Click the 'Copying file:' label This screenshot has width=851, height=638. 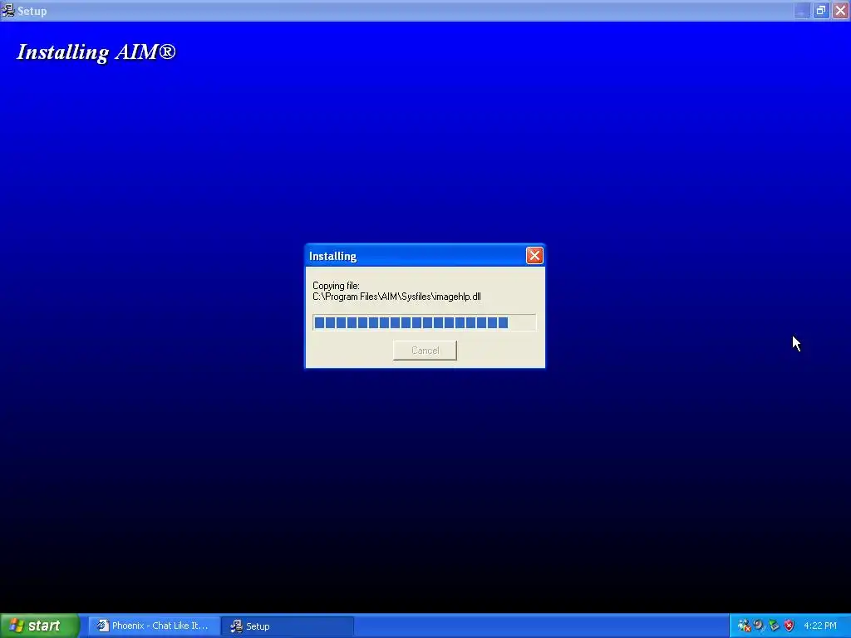336,286
